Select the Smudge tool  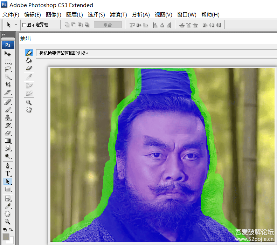(8, 148)
